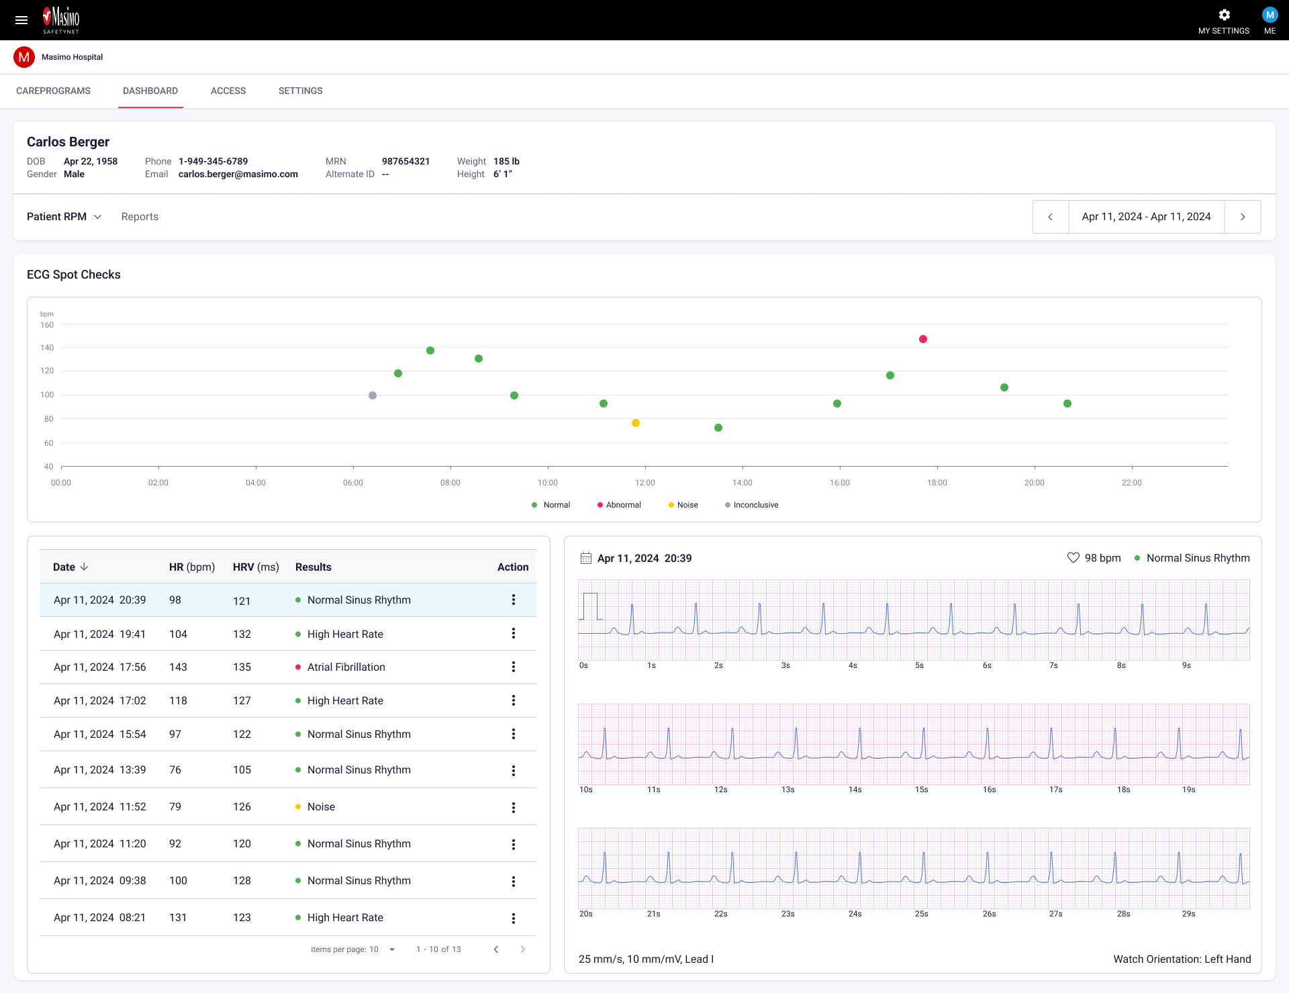Open items per page dropdown
1289x993 pixels.
point(391,949)
